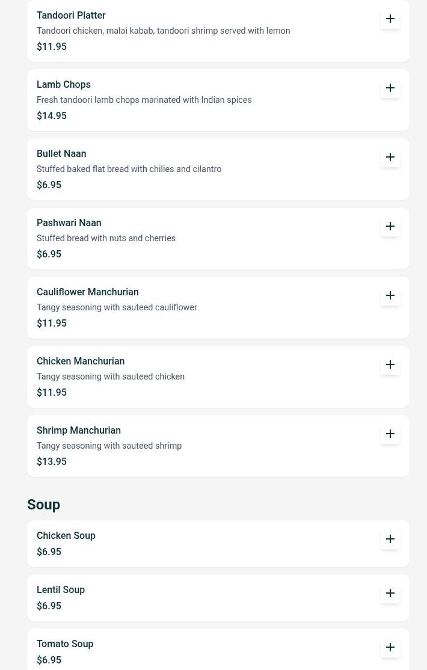Add Tandoori Platter using plus icon
Image resolution: width=427 pixels, height=670 pixels.
pos(390,19)
